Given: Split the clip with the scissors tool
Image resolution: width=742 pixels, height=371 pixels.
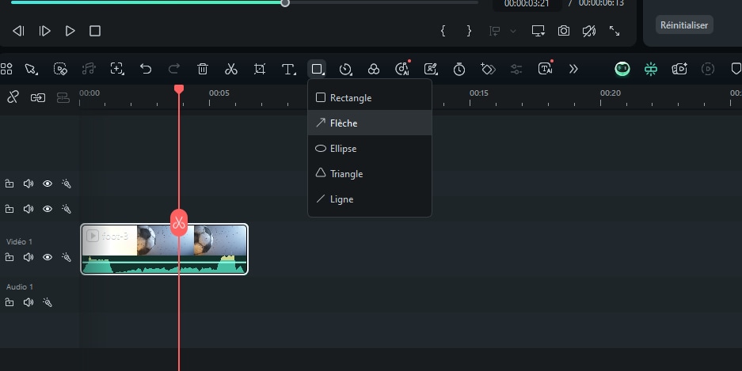Looking at the screenshot, I should point(231,69).
